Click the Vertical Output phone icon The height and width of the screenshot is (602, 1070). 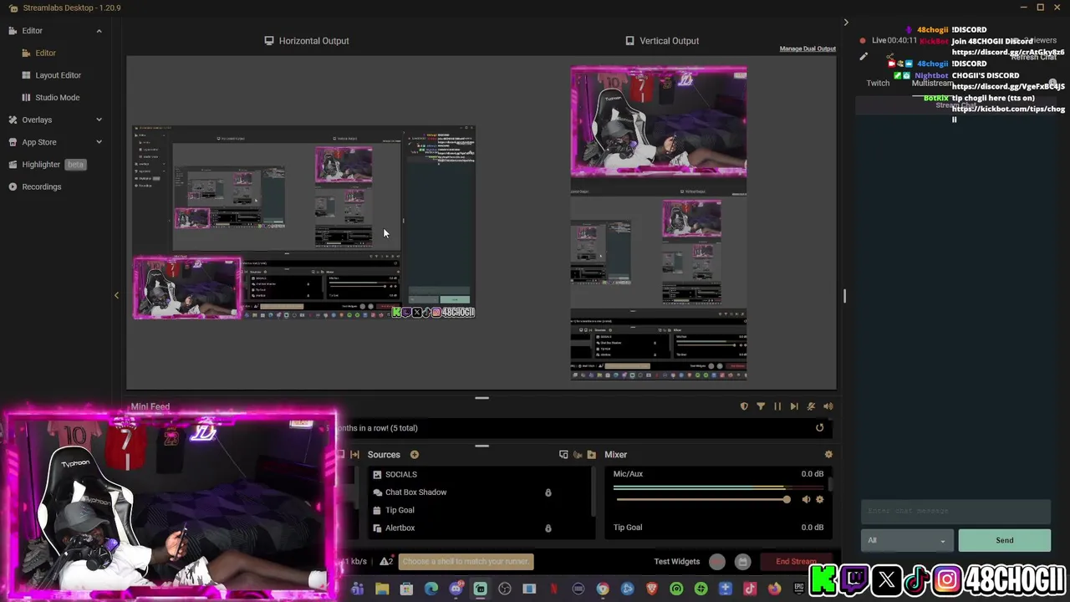(629, 40)
